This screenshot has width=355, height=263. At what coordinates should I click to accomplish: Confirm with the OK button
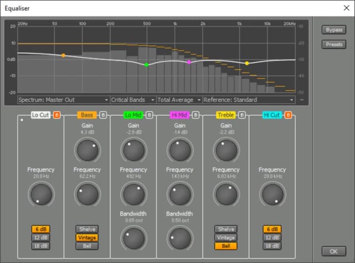pos(334,251)
